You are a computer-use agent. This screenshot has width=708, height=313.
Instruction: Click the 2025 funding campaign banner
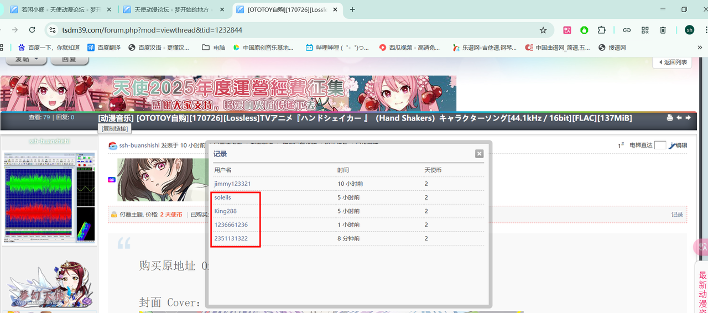tap(228, 94)
